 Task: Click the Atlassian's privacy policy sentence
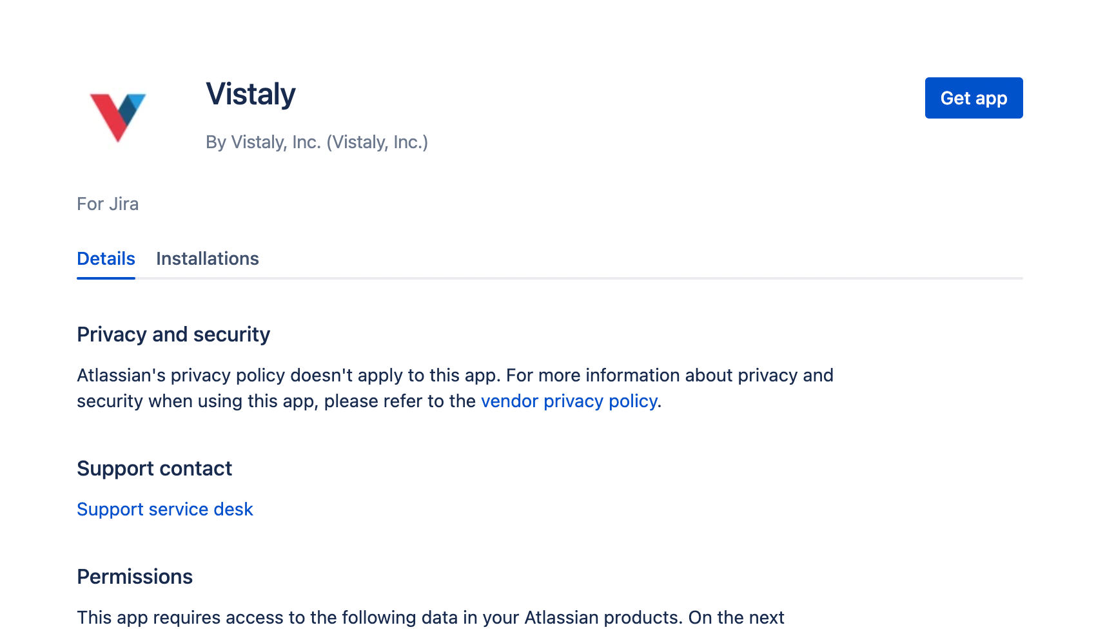(x=455, y=388)
